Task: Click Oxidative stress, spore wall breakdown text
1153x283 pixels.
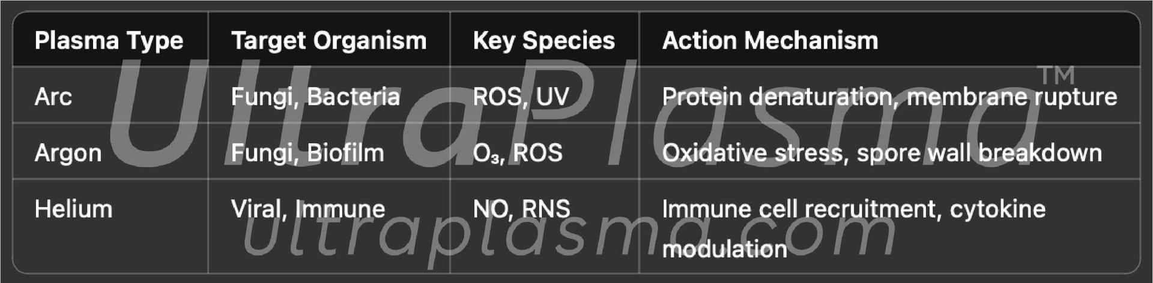Action: [x=882, y=153]
